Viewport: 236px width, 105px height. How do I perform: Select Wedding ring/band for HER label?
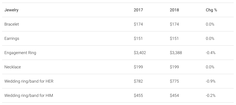(x=29, y=81)
